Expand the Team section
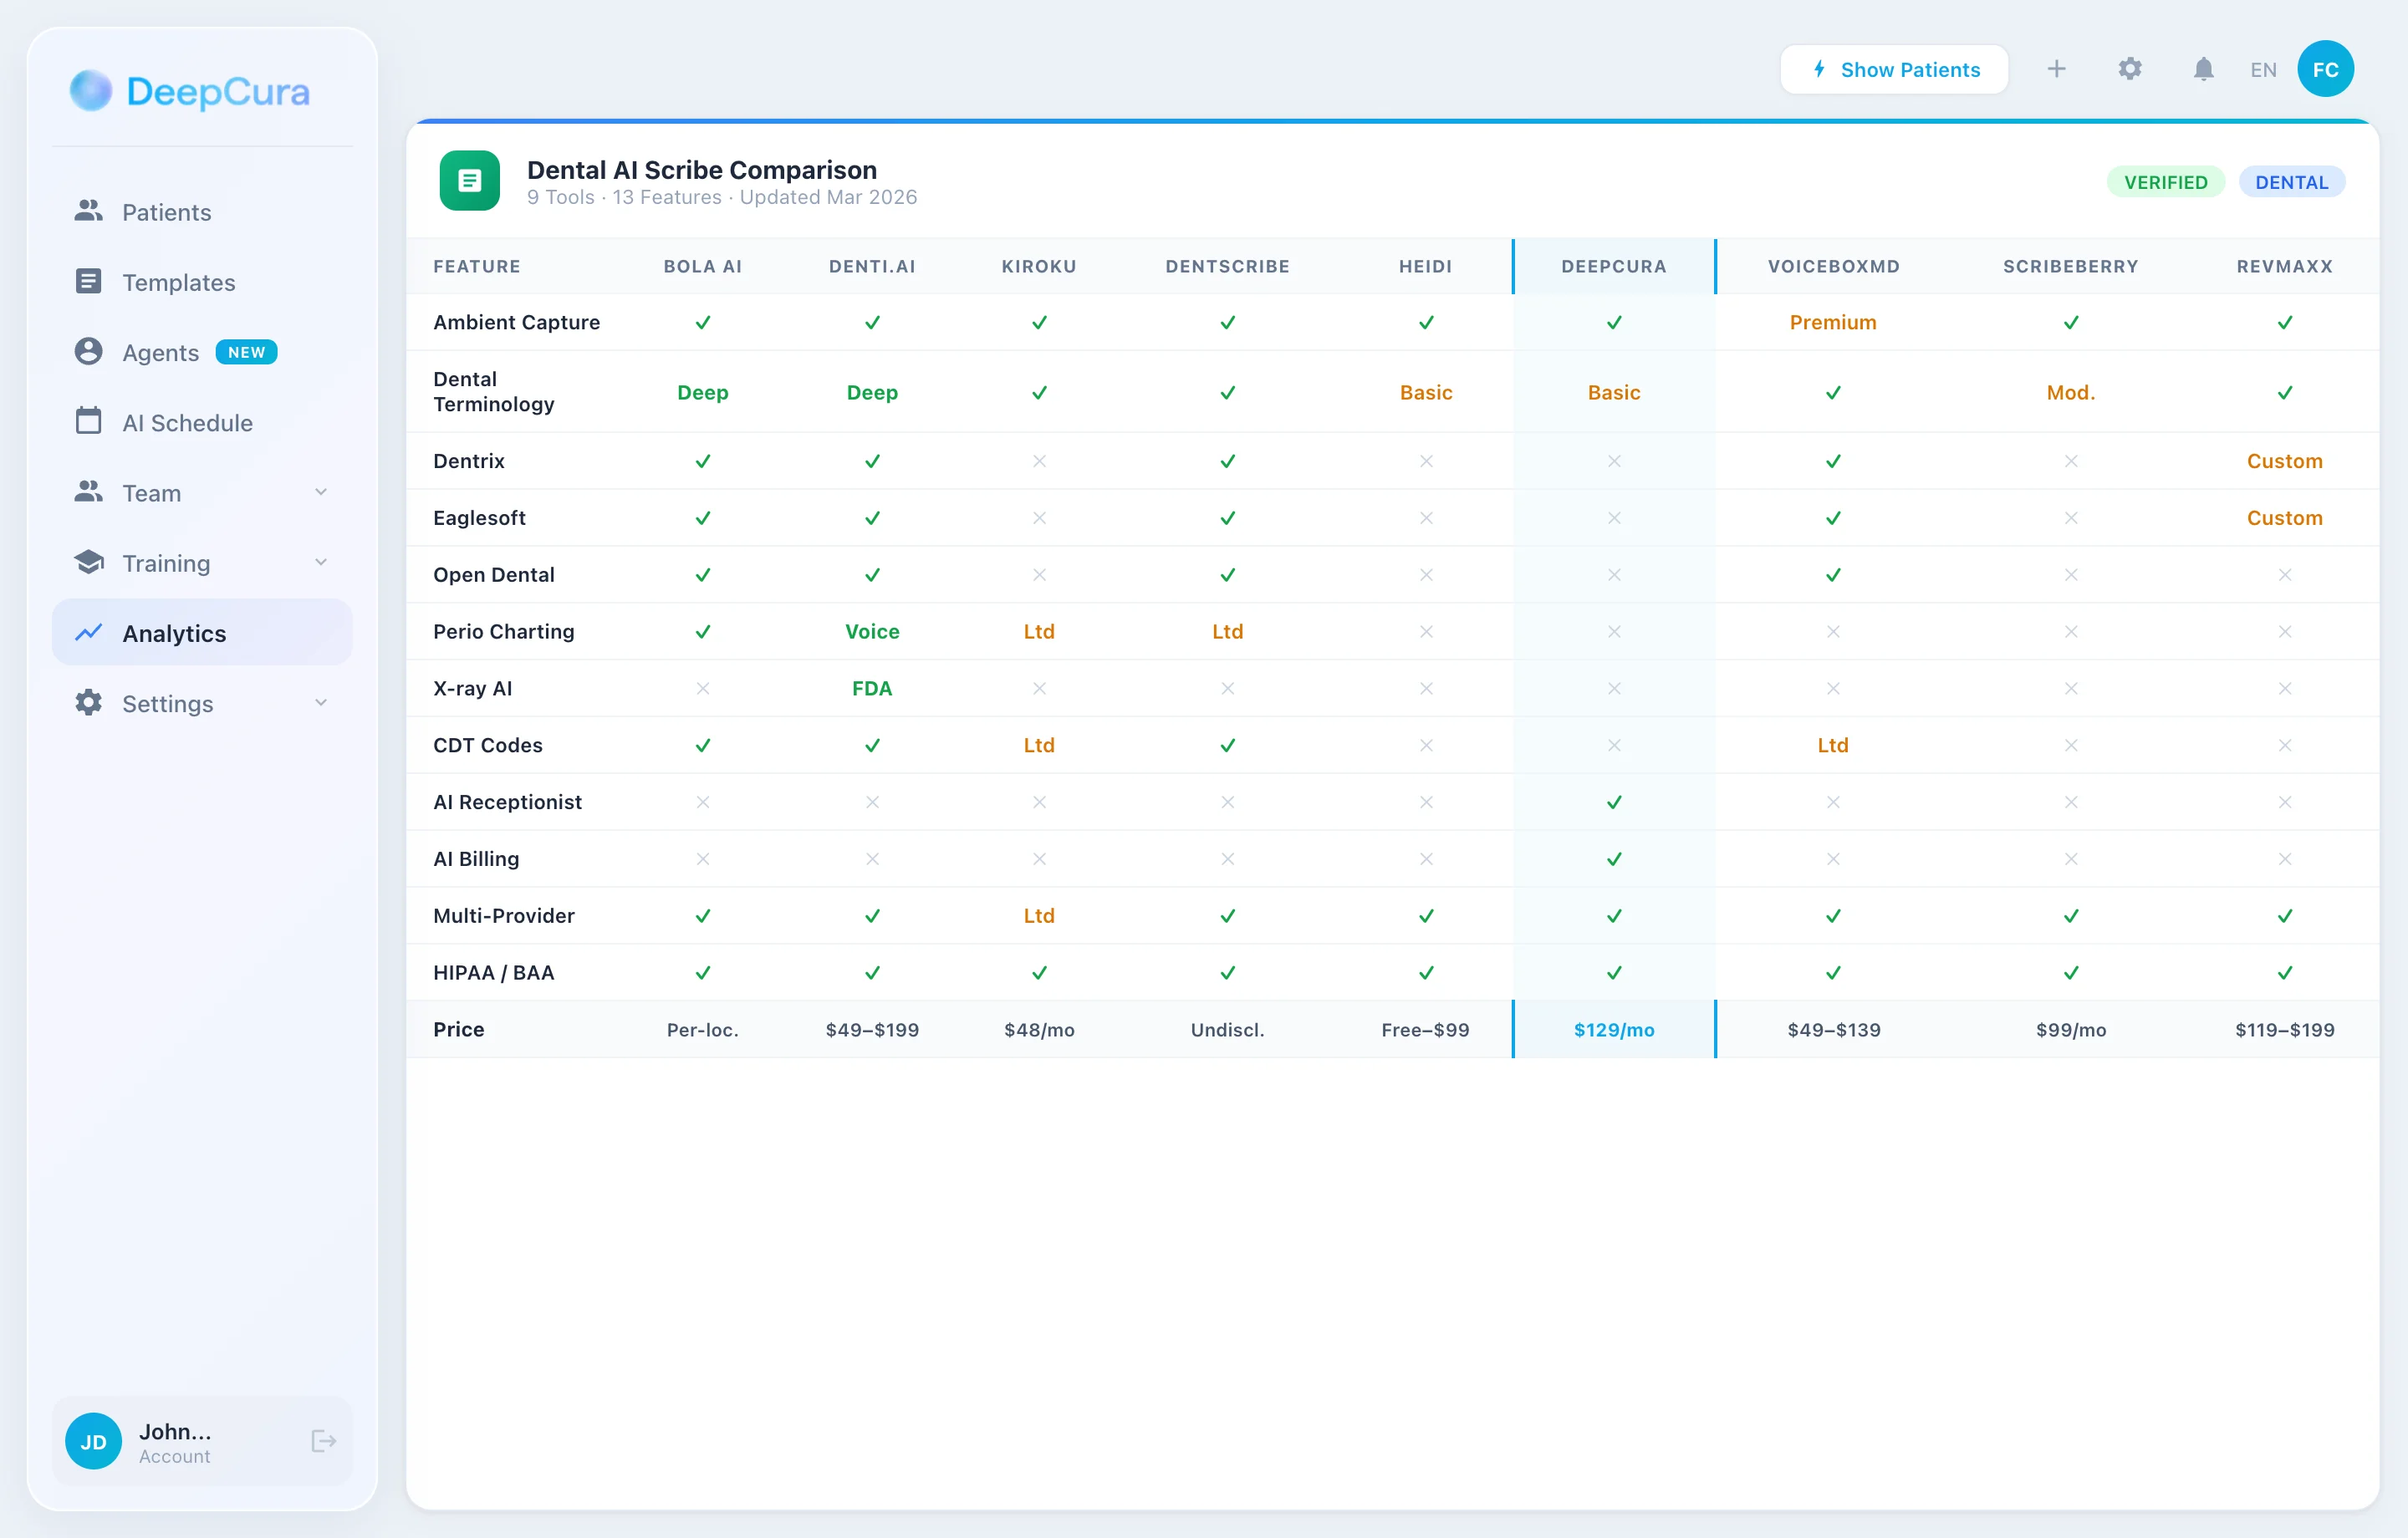 (320, 492)
